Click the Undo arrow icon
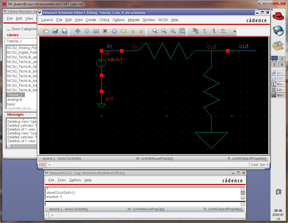 tap(132, 31)
